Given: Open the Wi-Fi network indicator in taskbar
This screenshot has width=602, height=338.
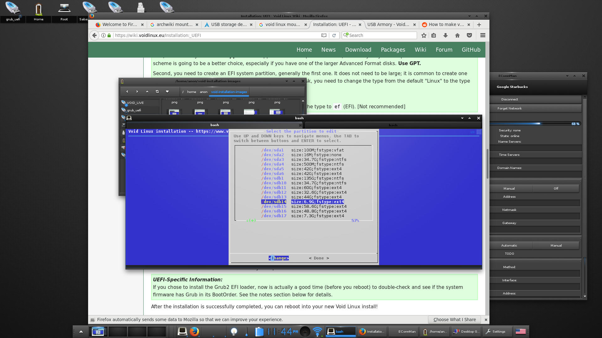Looking at the screenshot, I should (x=317, y=331).
